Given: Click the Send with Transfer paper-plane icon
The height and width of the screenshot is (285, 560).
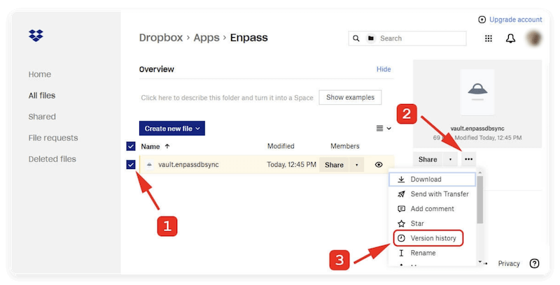Looking at the screenshot, I should pyautogui.click(x=401, y=194).
